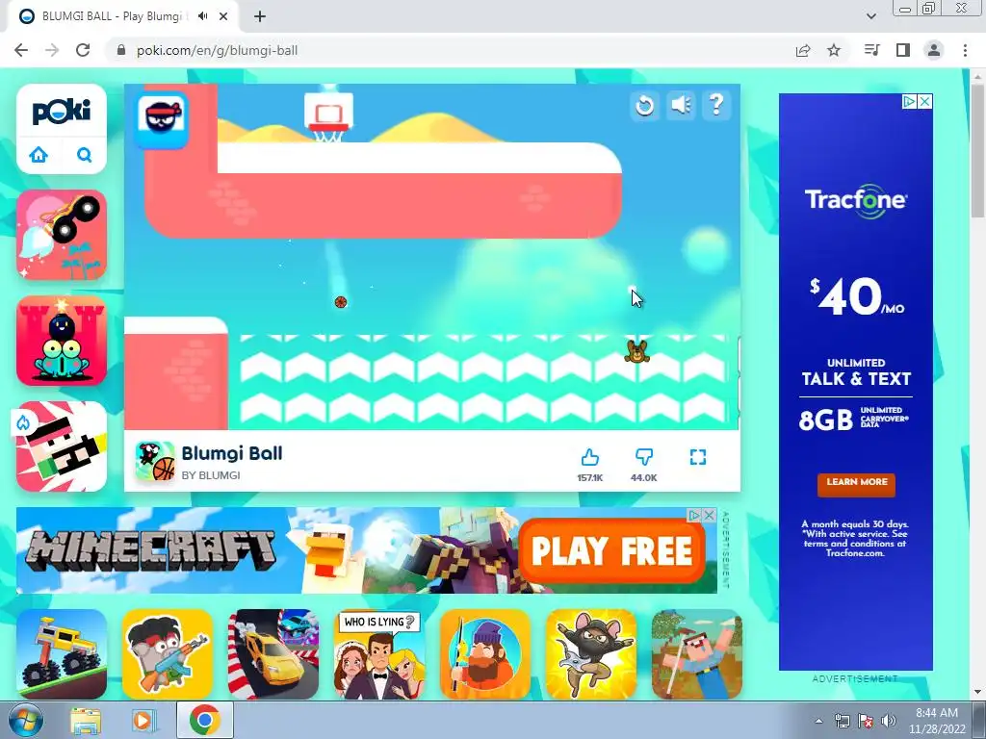Image resolution: width=986 pixels, height=739 pixels.
Task: Enter fullscreen mode for the game
Action: (x=698, y=457)
